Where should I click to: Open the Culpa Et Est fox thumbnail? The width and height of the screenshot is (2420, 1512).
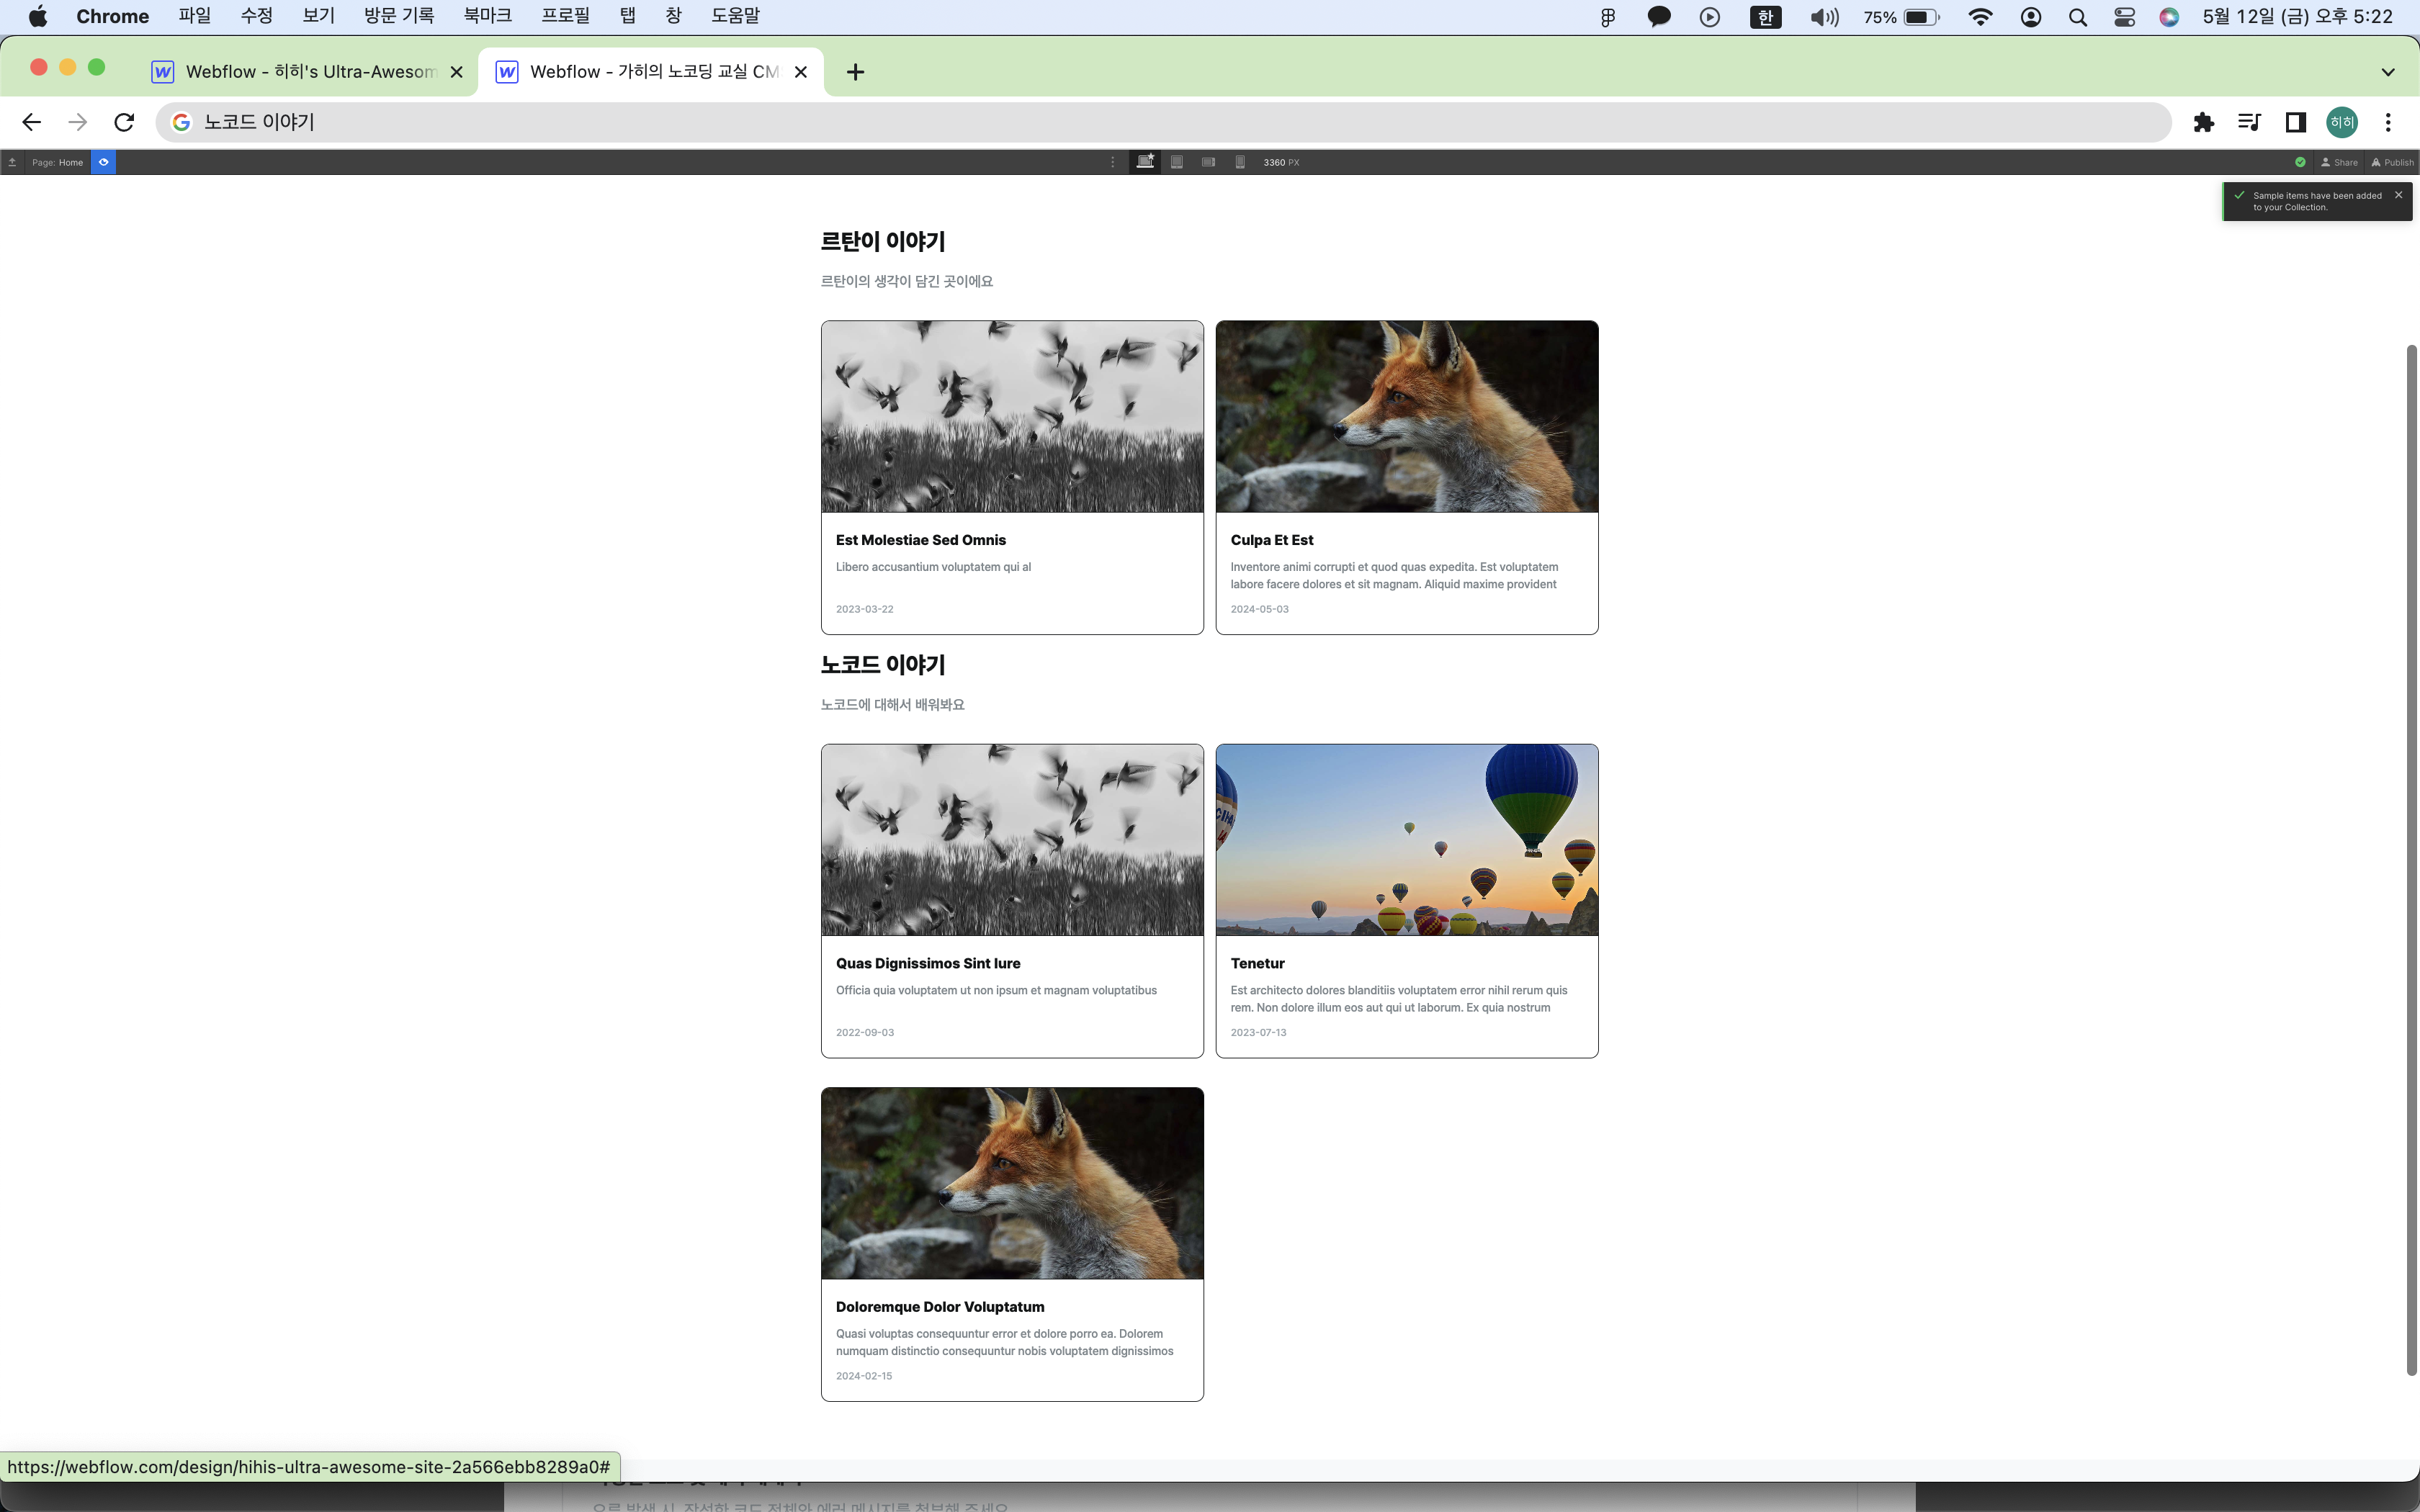pos(1406,417)
